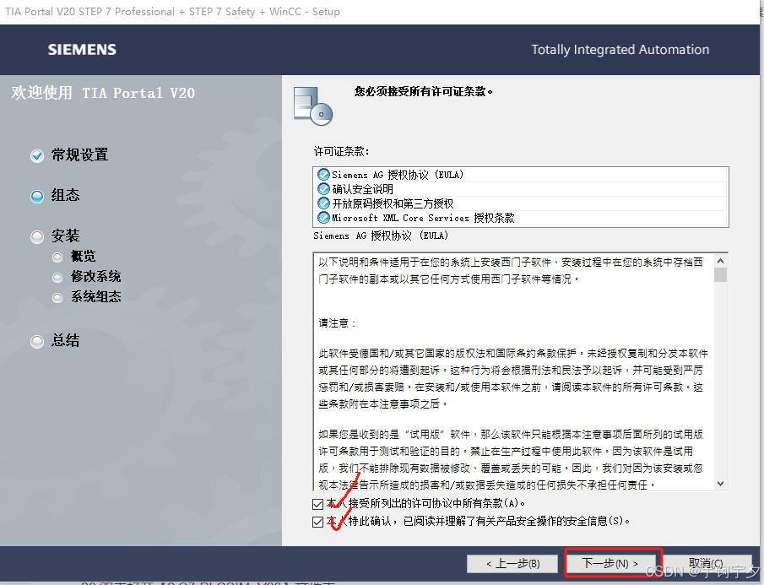Viewport: 764px width, 585px height.
Task: Click the 修改系统 sub-step indicator icon
Action: click(57, 277)
